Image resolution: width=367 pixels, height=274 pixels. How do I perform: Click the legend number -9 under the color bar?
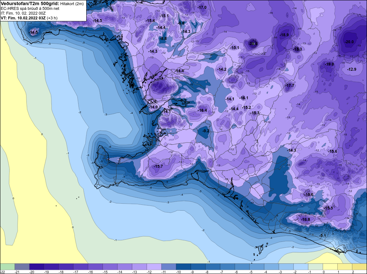(193, 272)
